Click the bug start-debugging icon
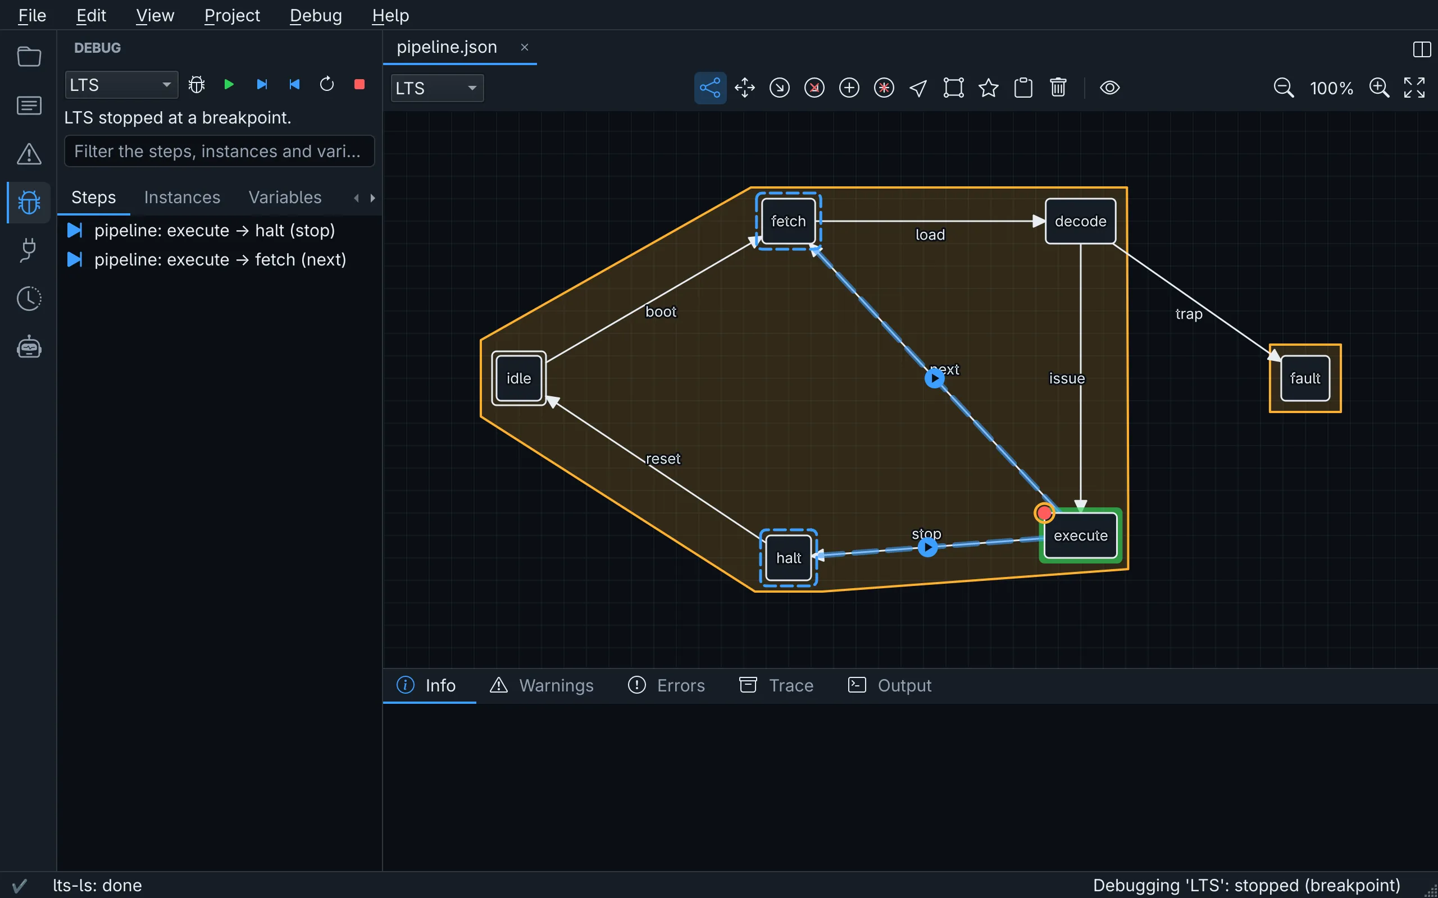 [197, 84]
